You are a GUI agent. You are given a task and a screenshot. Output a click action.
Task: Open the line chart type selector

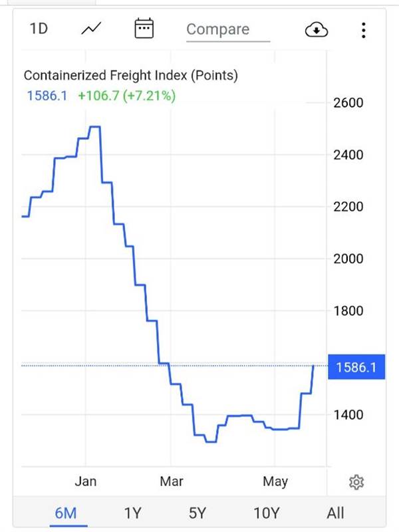[91, 29]
